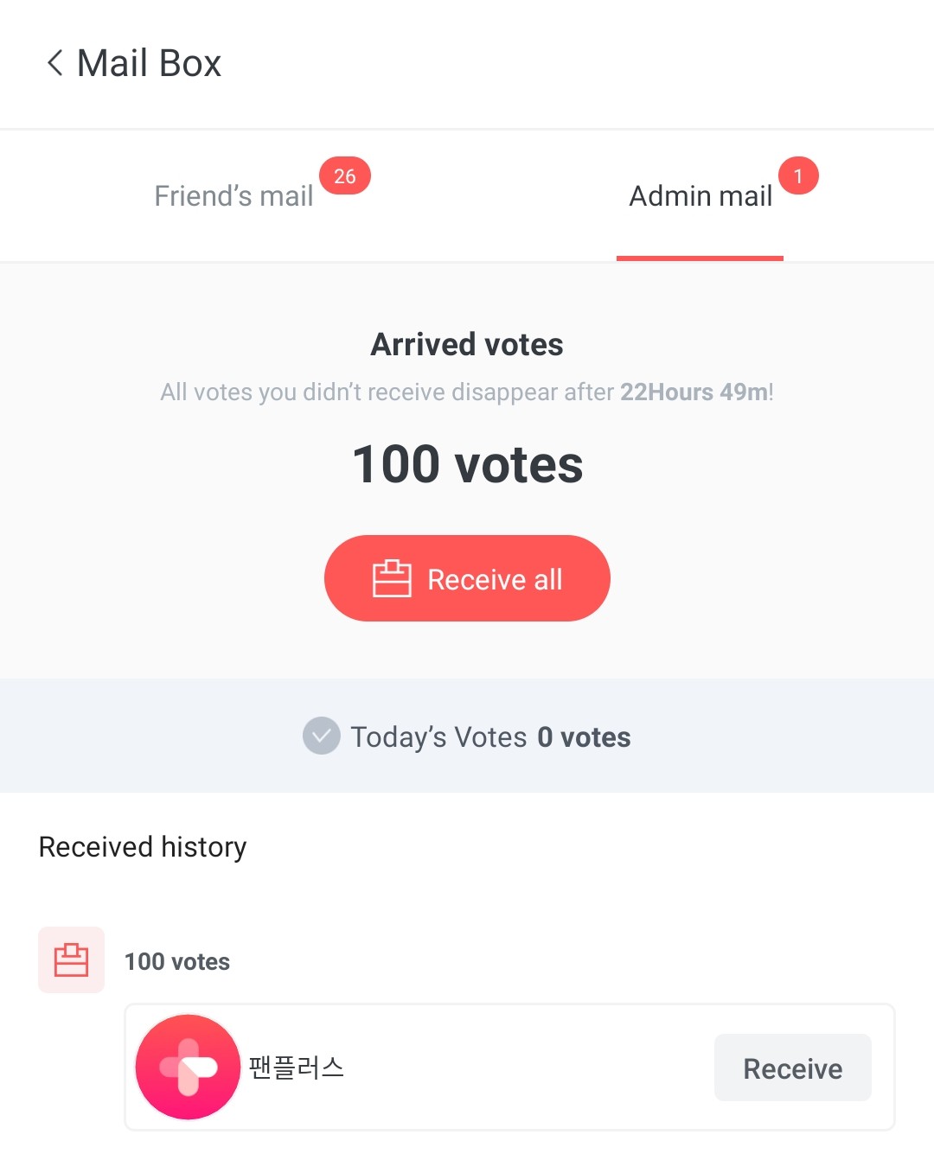Switch to the Friend's mail tab
Image resolution: width=934 pixels, height=1160 pixels.
coord(233,196)
